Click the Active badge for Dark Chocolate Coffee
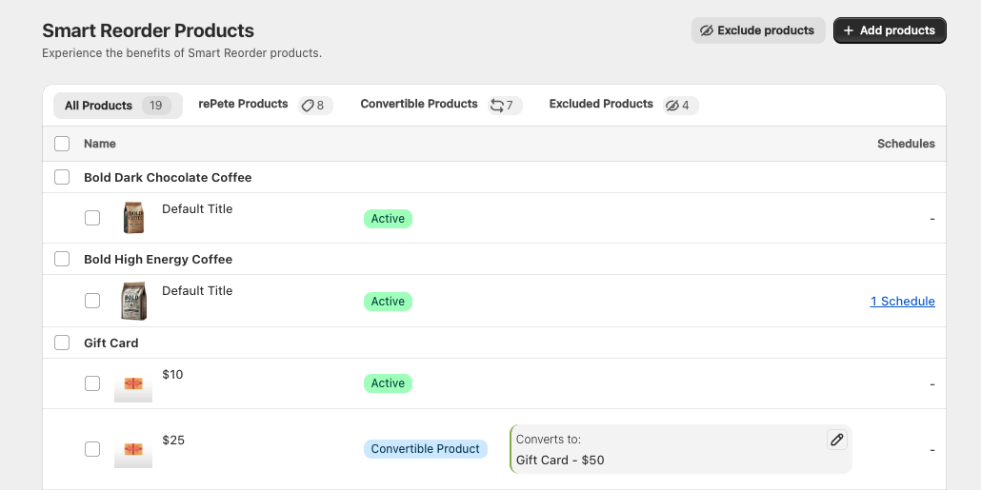The width and height of the screenshot is (981, 490). (388, 219)
